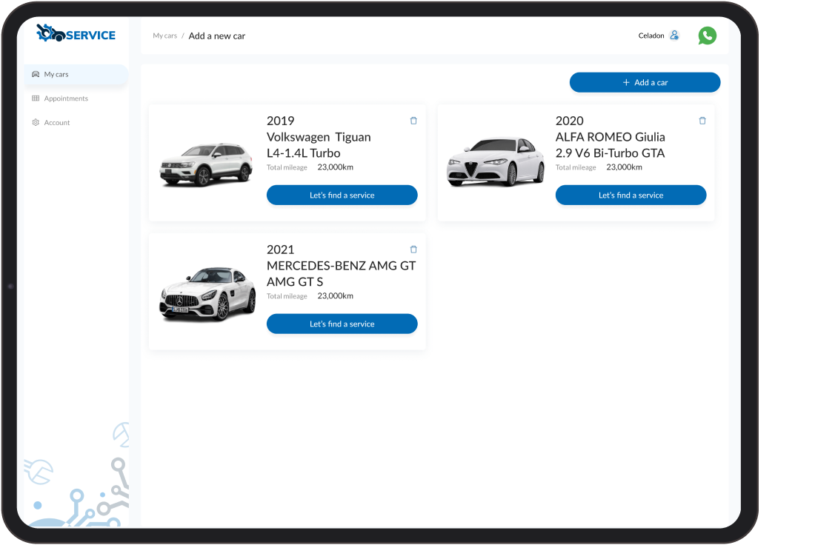Open the user profile icon beside Celadon
This screenshot has height=545, width=815.
click(x=674, y=35)
